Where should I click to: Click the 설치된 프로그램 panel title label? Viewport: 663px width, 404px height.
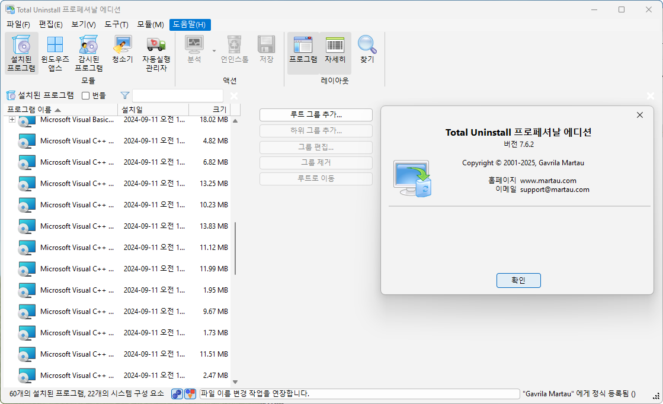point(46,95)
